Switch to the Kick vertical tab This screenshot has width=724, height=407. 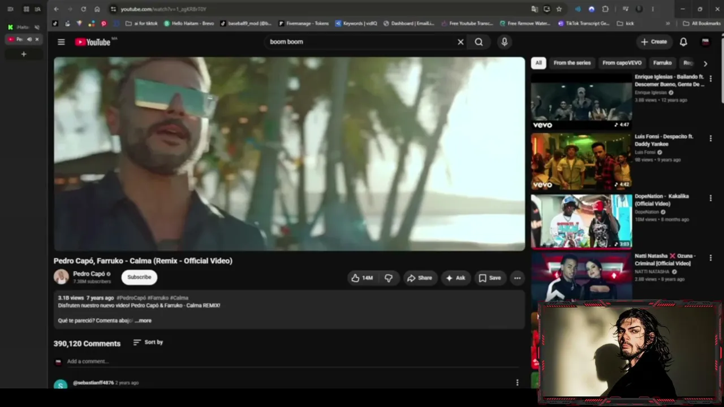pyautogui.click(x=24, y=27)
